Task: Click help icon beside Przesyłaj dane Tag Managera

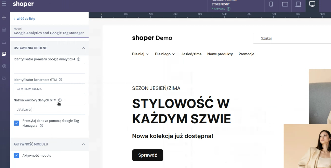Action: (x=41, y=126)
